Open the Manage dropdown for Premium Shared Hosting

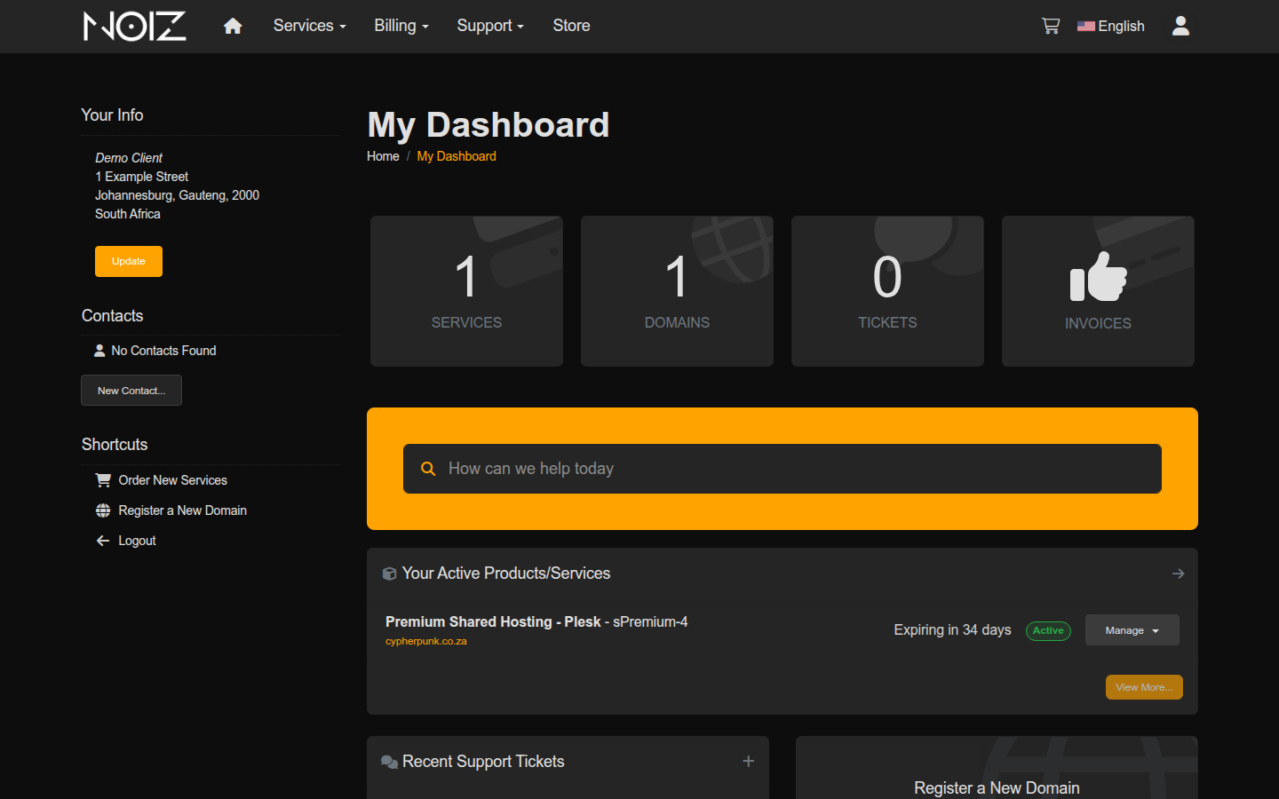pos(1132,630)
